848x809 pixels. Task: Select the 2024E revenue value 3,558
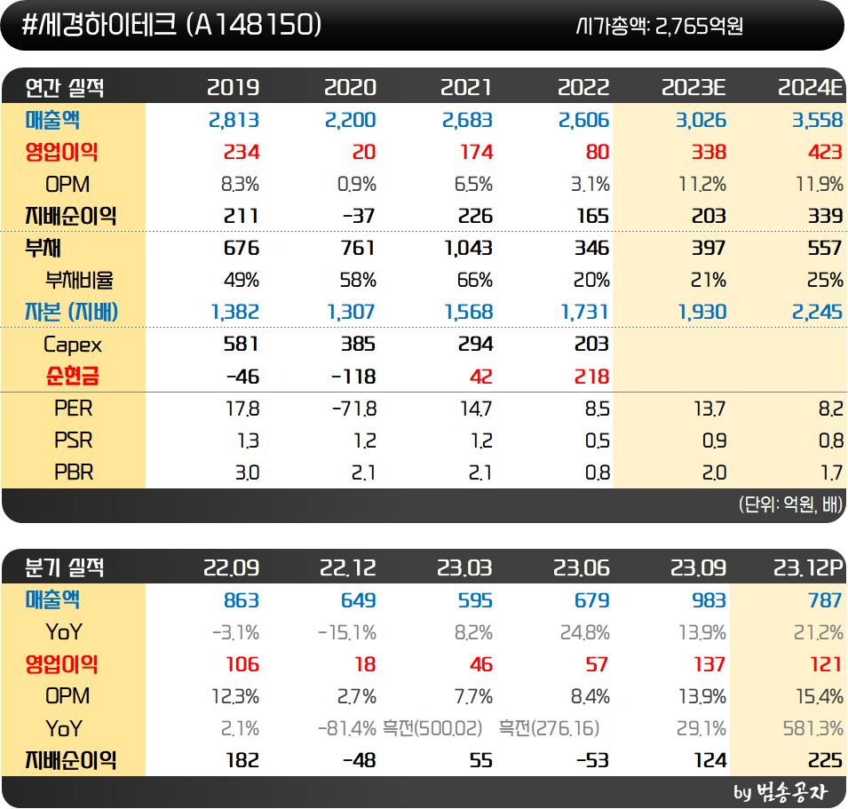[x=818, y=120]
